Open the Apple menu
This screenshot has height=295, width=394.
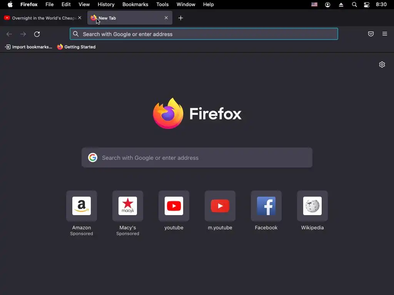(x=10, y=5)
